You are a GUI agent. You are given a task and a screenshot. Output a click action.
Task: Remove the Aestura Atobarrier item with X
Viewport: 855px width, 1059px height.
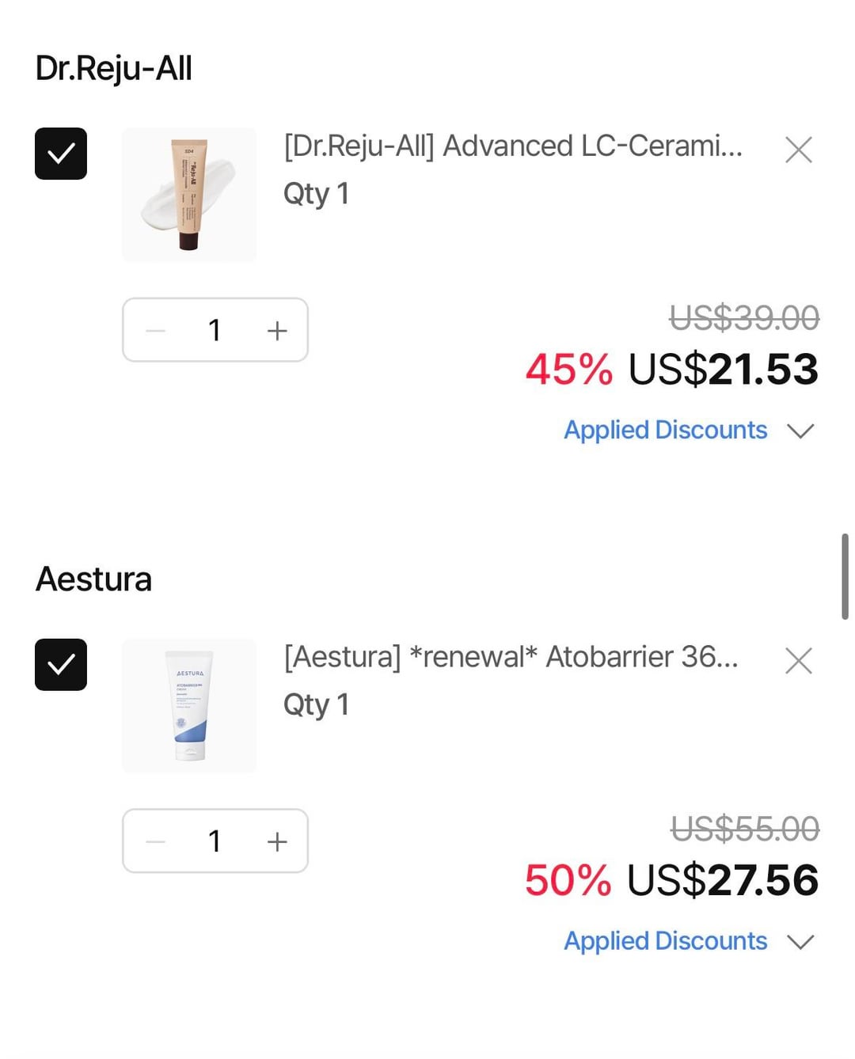click(x=798, y=661)
